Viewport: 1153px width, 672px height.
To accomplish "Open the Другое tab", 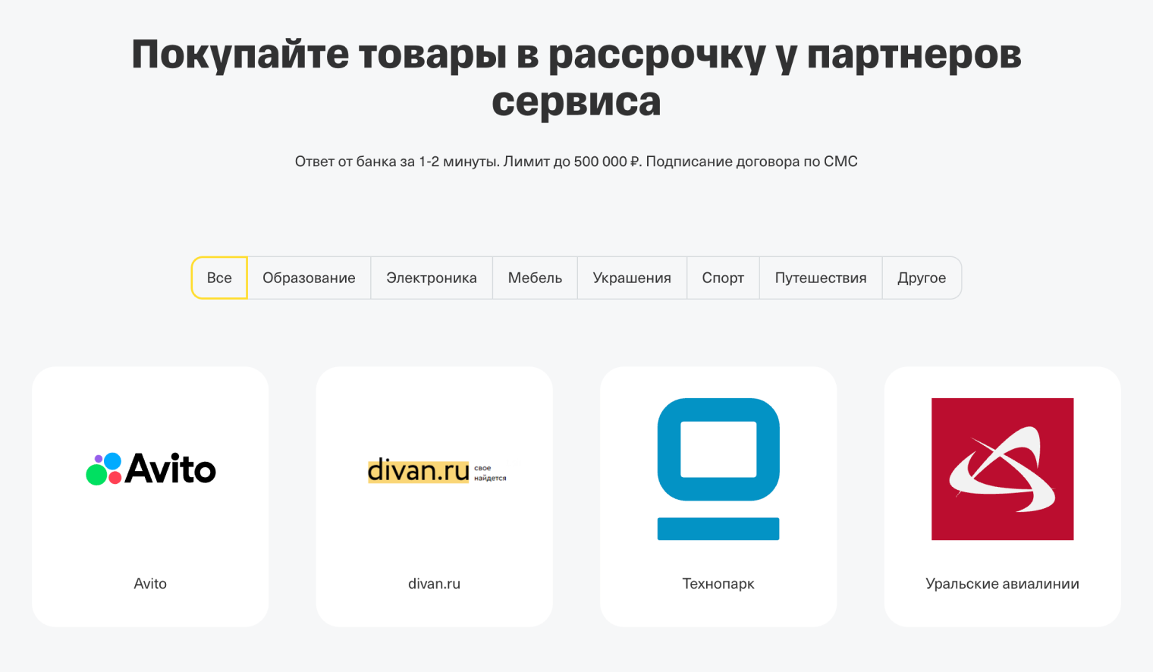I will 922,278.
